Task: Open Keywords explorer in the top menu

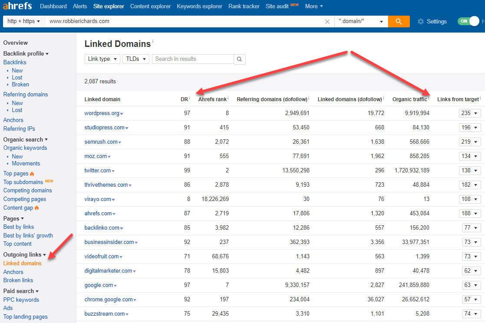Action: [x=199, y=7]
